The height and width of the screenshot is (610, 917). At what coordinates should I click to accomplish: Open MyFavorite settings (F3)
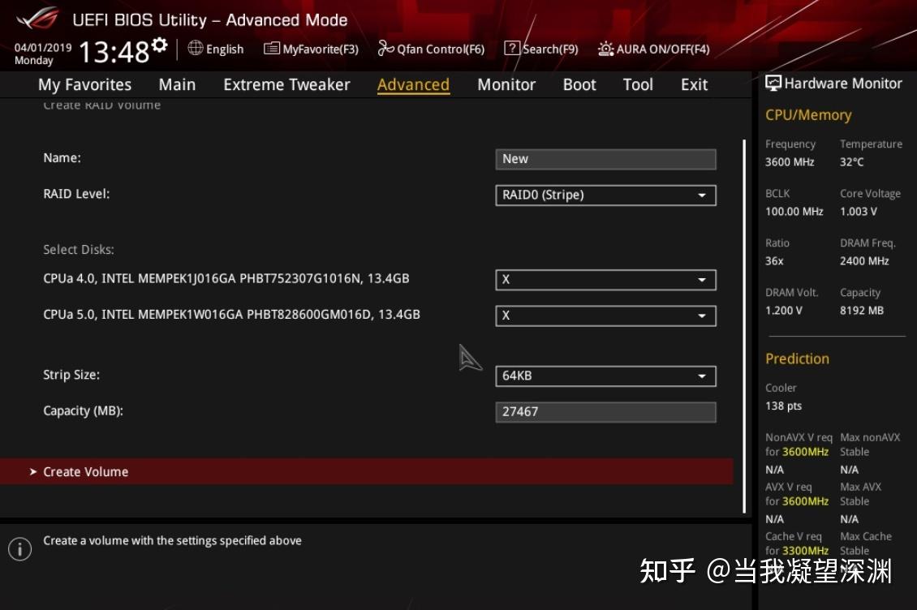pos(311,48)
